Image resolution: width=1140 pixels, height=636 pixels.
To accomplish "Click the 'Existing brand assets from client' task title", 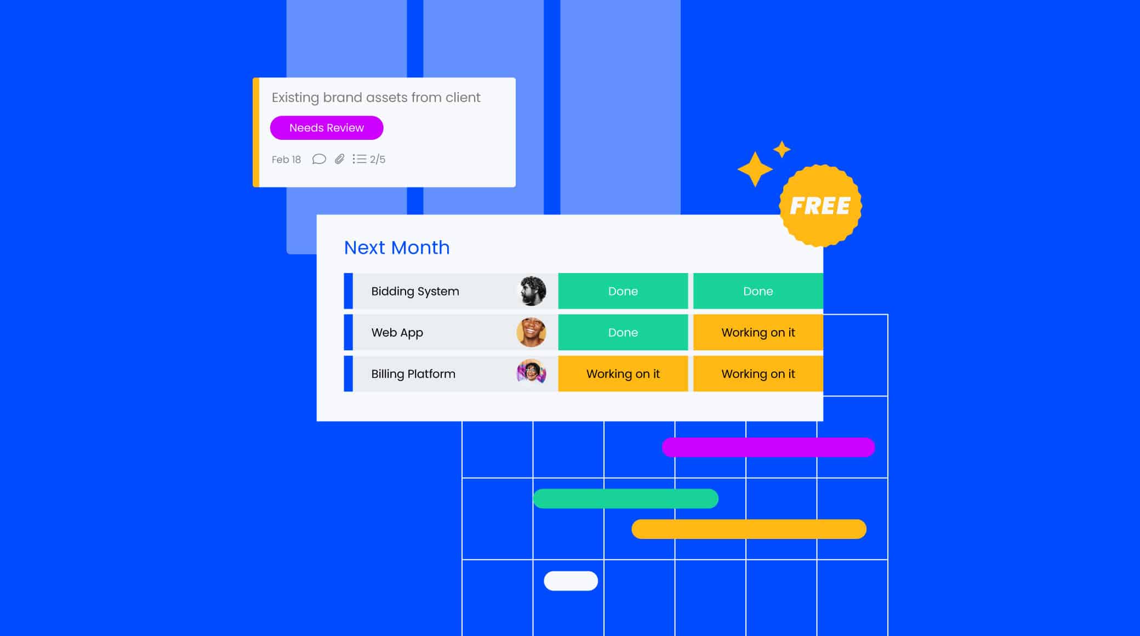I will coord(376,96).
